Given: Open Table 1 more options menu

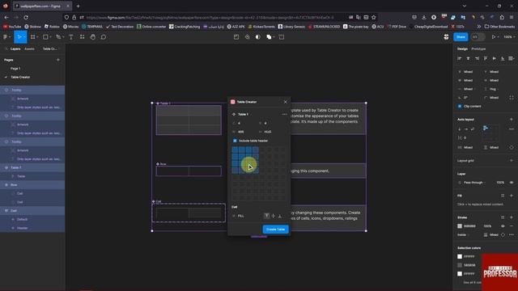Looking at the screenshot, I should tap(284, 114).
